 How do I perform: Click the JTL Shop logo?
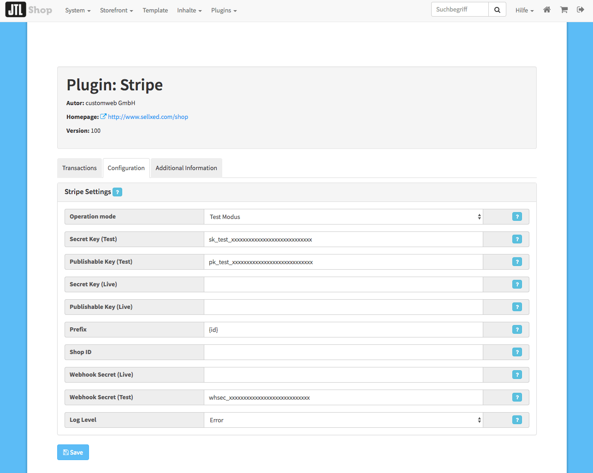click(x=29, y=10)
